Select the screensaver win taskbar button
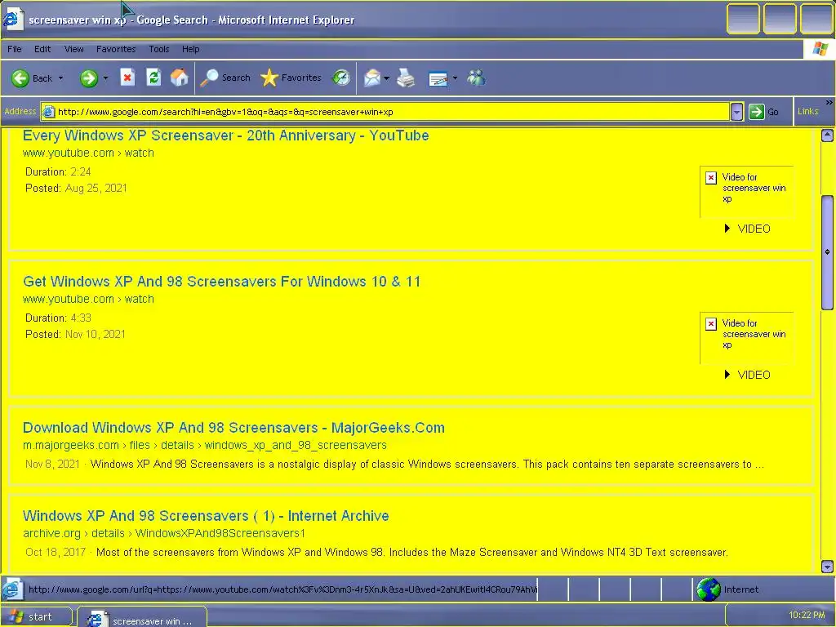The image size is (836, 627). [x=142, y=617]
